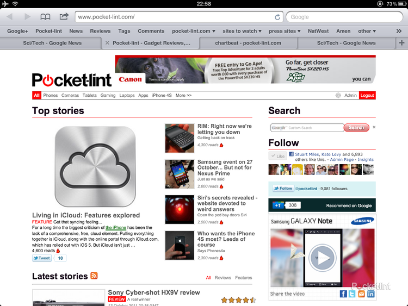Select the Cameras category
408x306 pixels.
click(70, 96)
